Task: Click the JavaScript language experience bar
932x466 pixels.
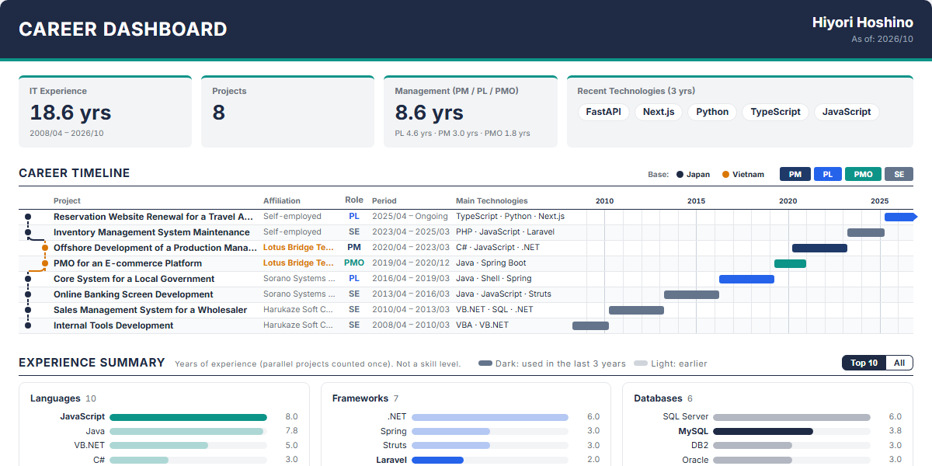Action: (188, 417)
